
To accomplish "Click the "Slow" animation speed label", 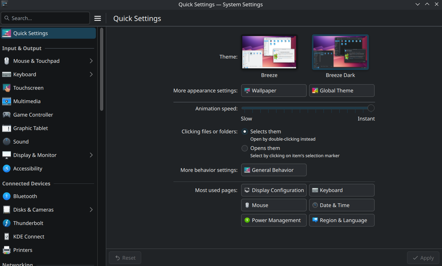I will tap(246, 119).
